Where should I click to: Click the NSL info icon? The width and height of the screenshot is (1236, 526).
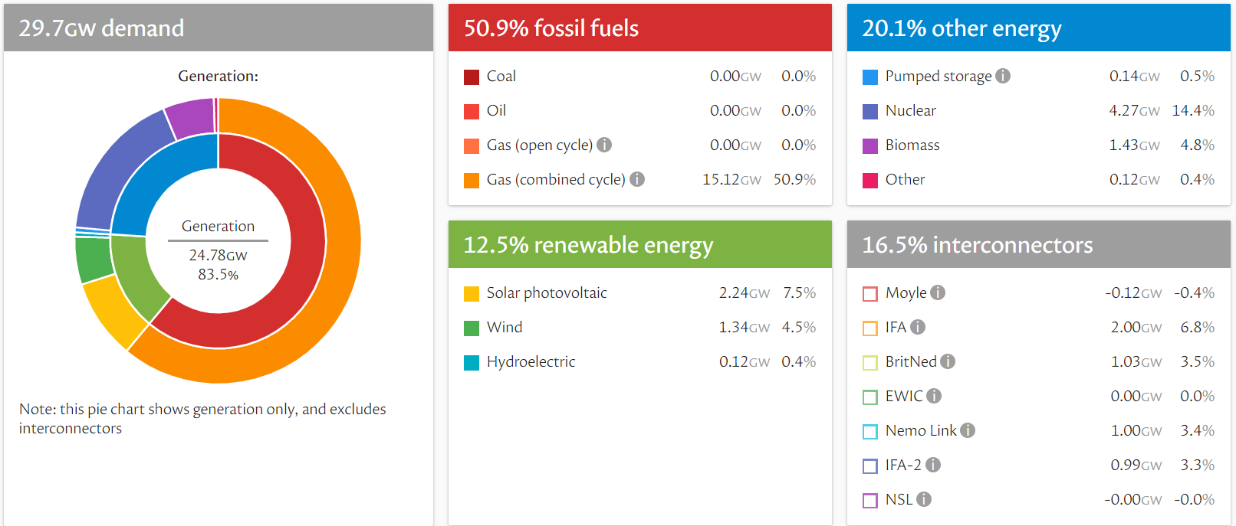(924, 499)
